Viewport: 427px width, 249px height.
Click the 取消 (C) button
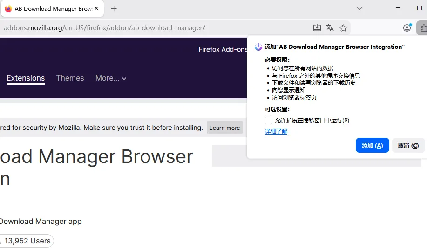coord(408,145)
